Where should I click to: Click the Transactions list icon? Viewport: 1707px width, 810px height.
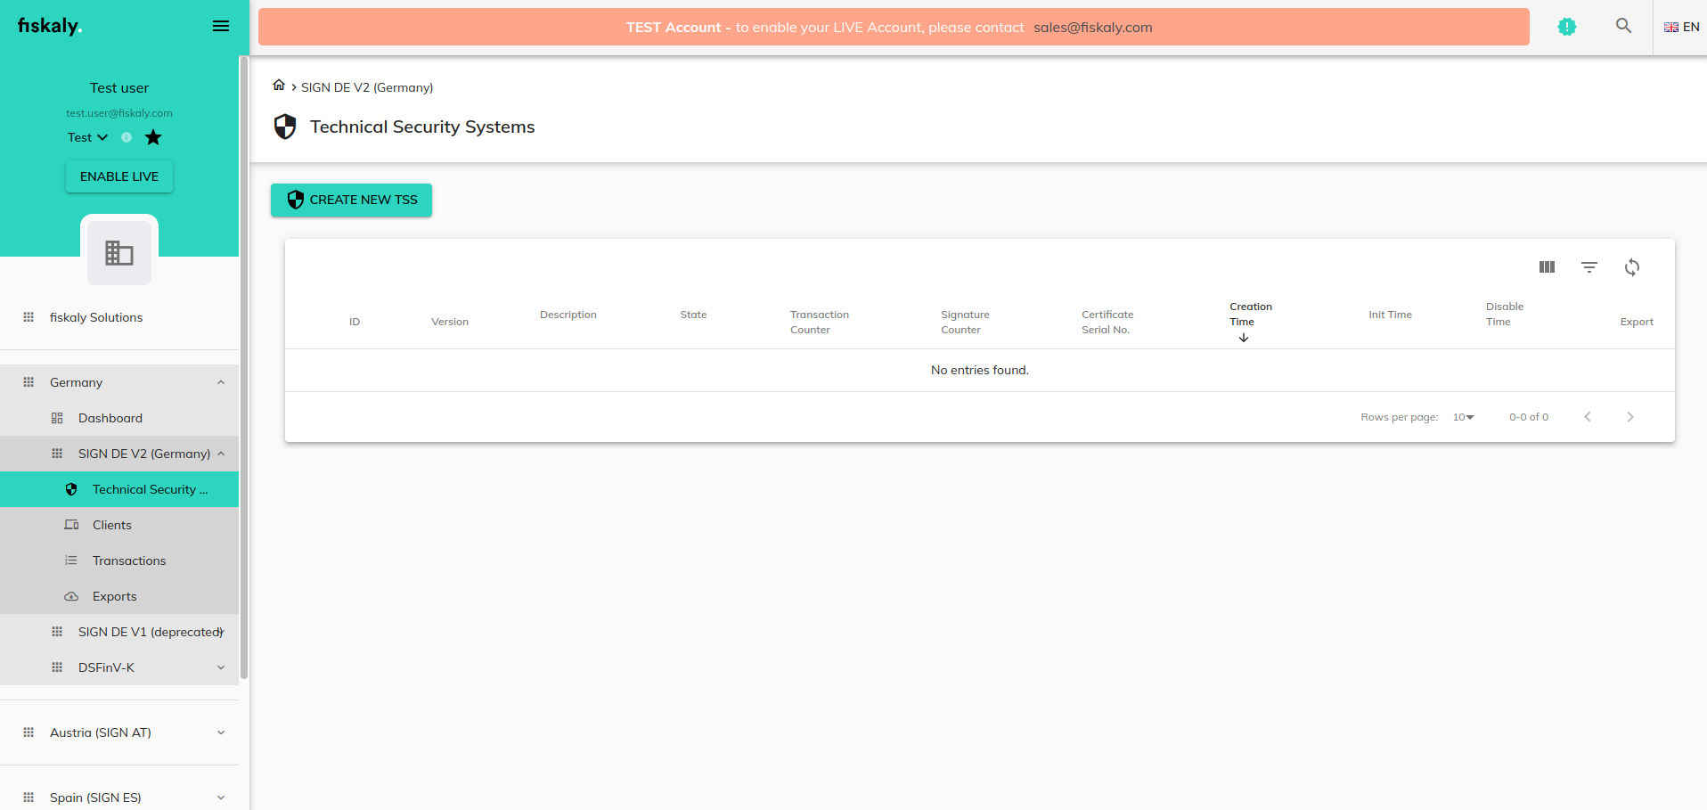click(x=71, y=560)
